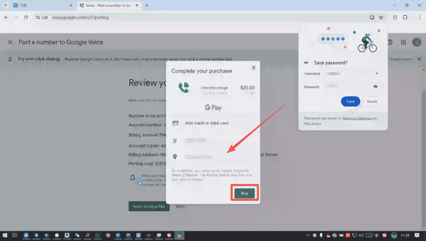The height and width of the screenshot is (241, 426).
Task: Close the first 注册 browser tab
Action: pyautogui.click(x=71, y=5)
